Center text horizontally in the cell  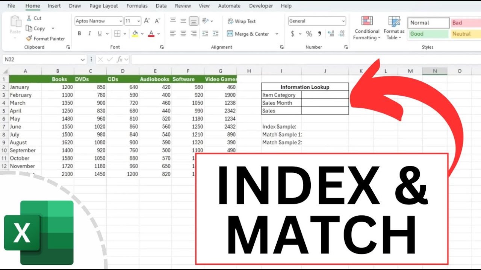[183, 34]
